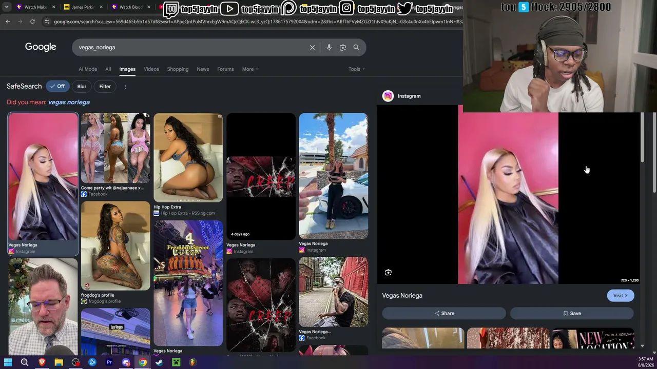Click the Lens icon on the preview image
657x369 pixels.
click(x=388, y=273)
